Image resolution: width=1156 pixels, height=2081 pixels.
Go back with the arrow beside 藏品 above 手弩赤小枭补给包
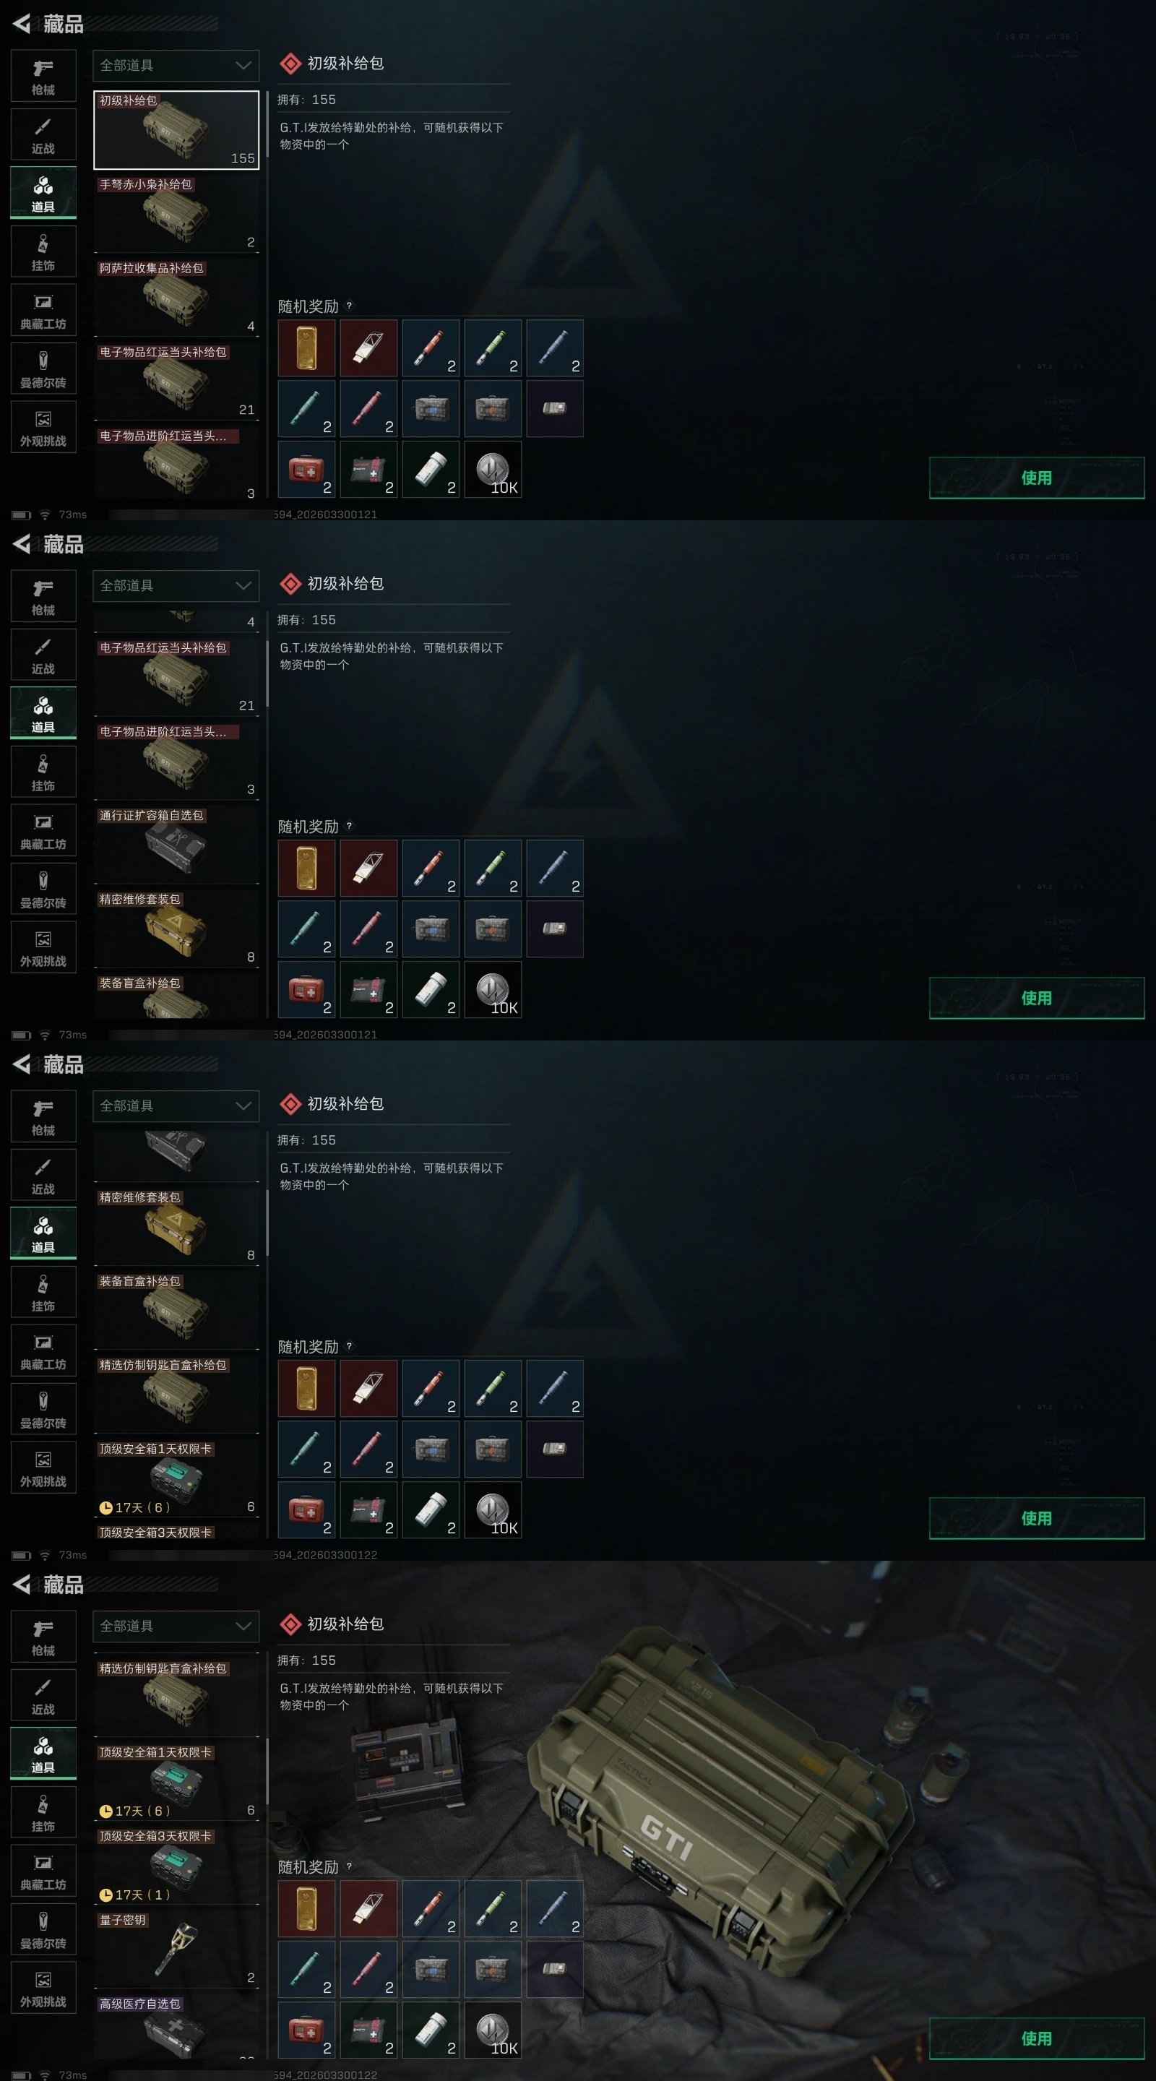click(22, 25)
